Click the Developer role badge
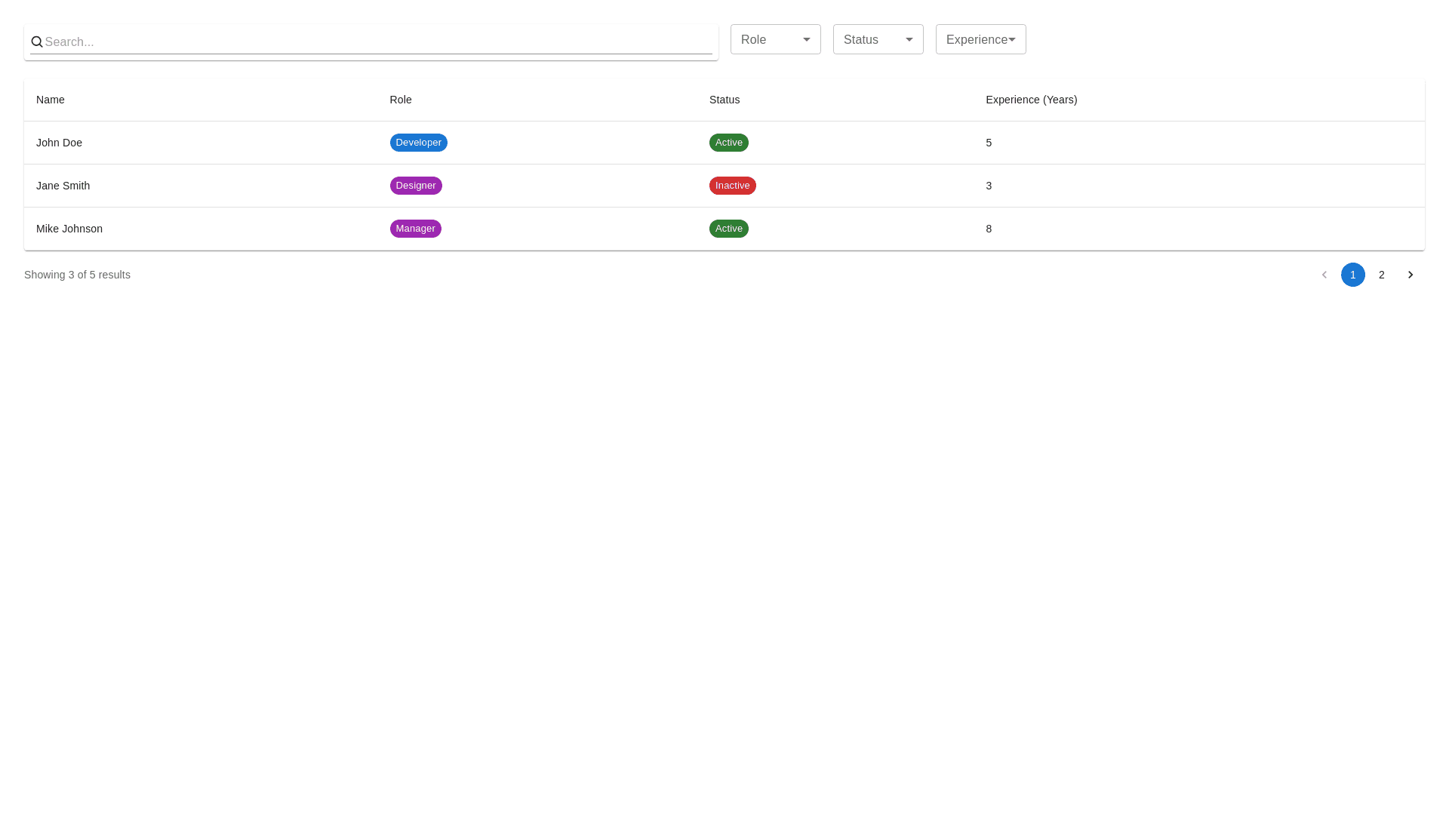 (x=418, y=143)
